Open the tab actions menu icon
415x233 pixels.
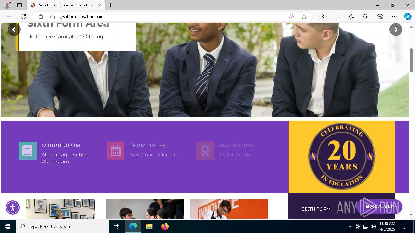[19, 5]
